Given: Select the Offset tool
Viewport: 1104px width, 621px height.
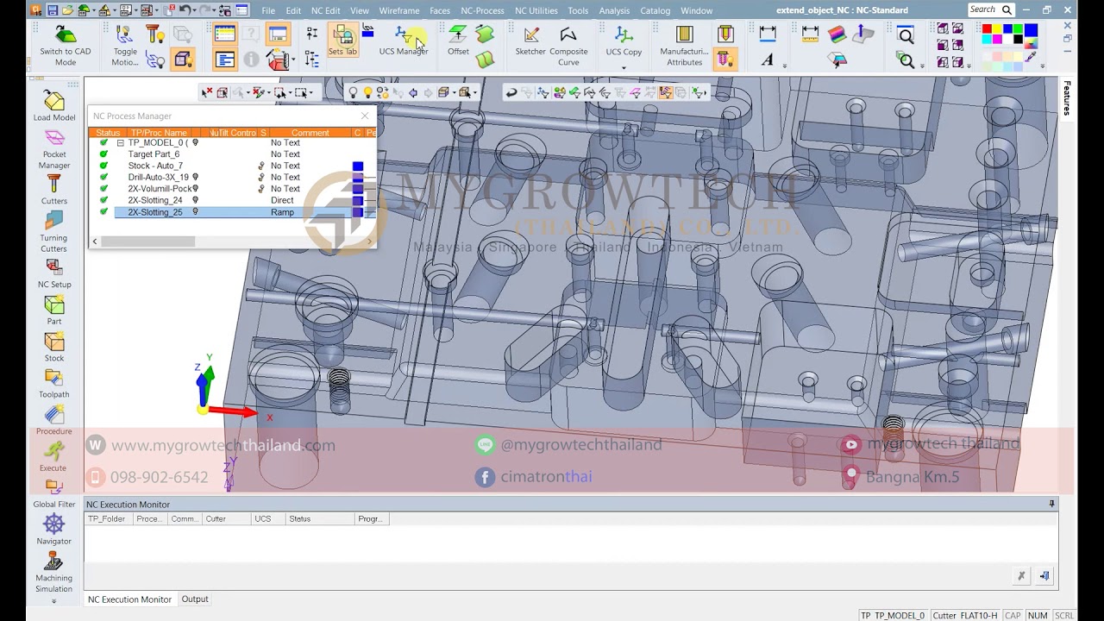Looking at the screenshot, I should tap(458, 41).
